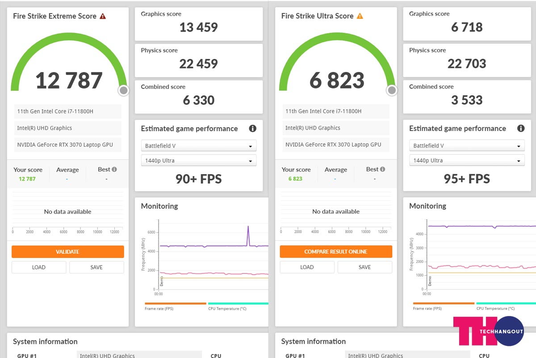
Task: Click Intel(R) UHD Graphics row under the 12 787 score
Action: pos(68,128)
